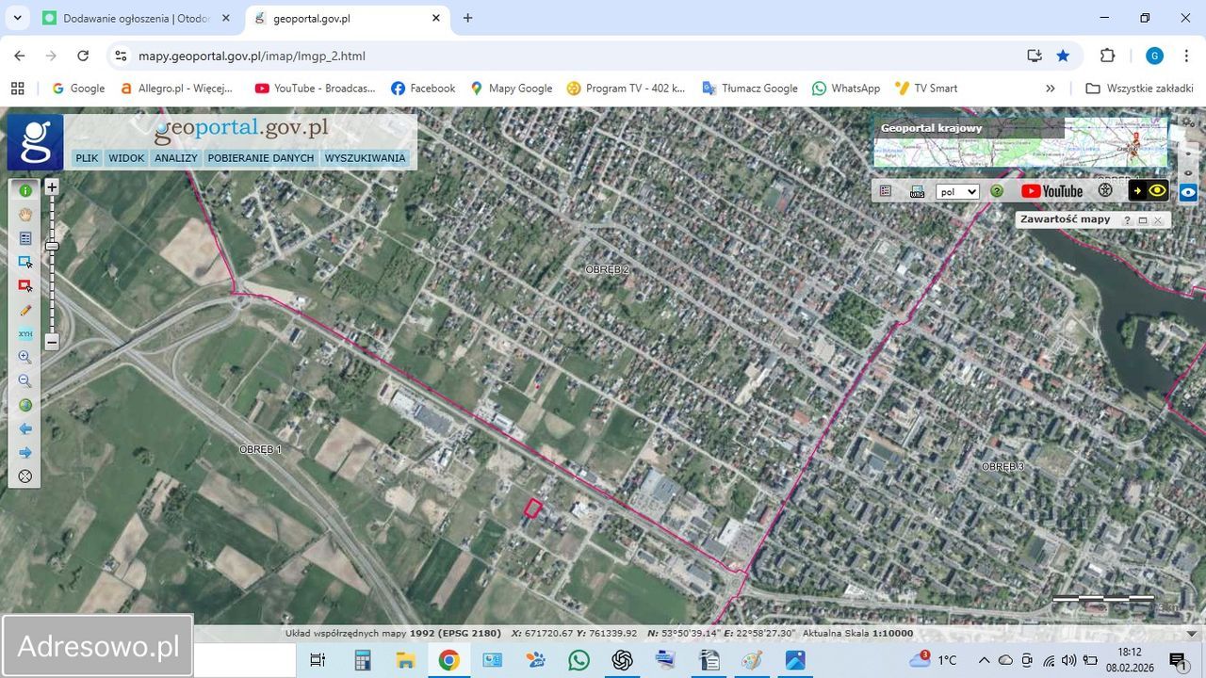The height and width of the screenshot is (678, 1206).
Task: Show more bookmarks via chevron
Action: pyautogui.click(x=1051, y=89)
